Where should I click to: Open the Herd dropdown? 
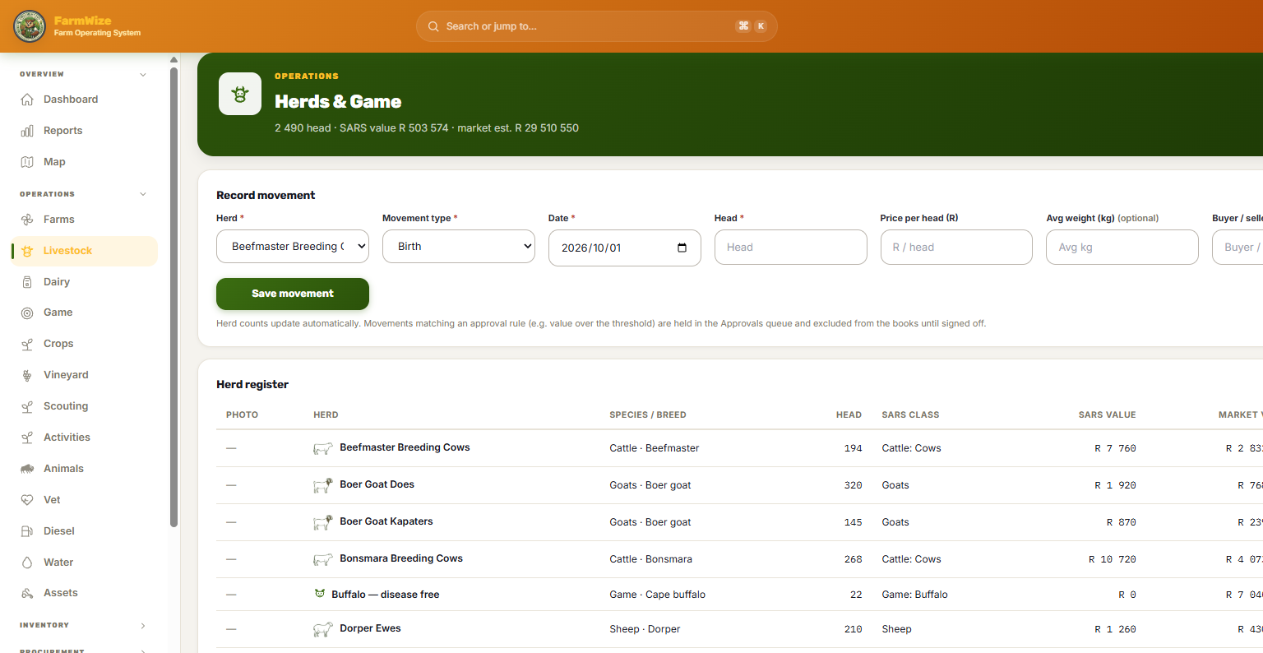coord(293,246)
